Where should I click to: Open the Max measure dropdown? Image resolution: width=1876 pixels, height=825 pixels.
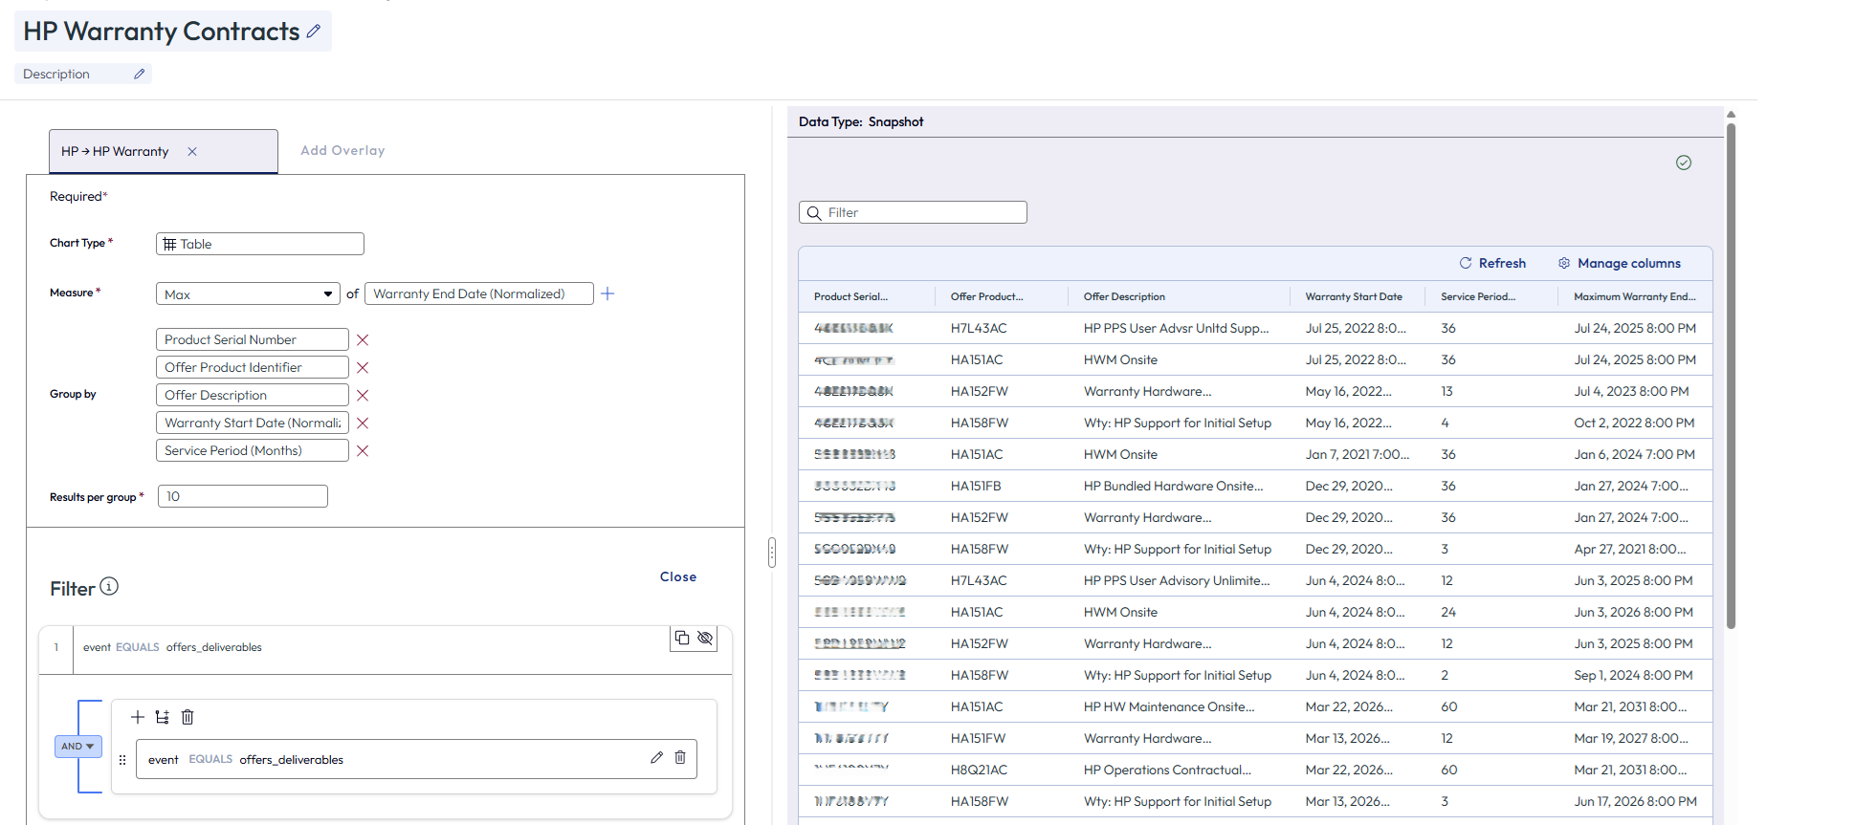click(x=248, y=293)
